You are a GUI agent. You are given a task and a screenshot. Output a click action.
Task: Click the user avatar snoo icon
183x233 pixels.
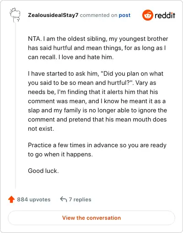pyautogui.click(x=15, y=15)
